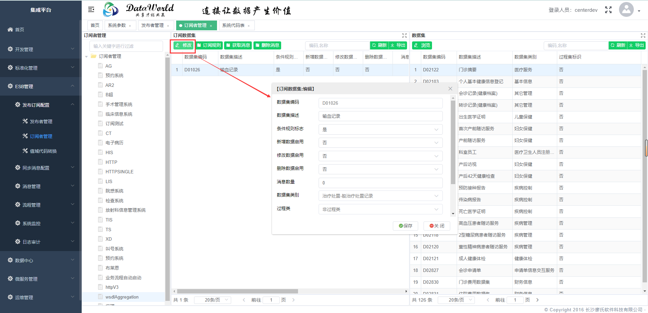Change page size in 订阅数据集 pager
The image size is (648, 313).
point(212,300)
